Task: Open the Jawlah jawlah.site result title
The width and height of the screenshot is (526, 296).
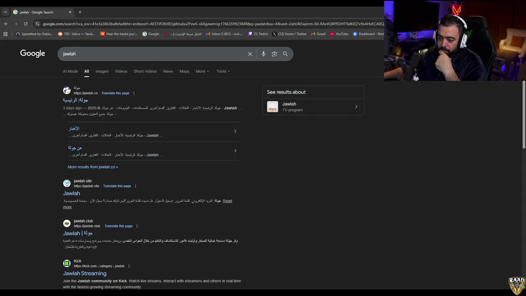Action: pyautogui.click(x=72, y=193)
